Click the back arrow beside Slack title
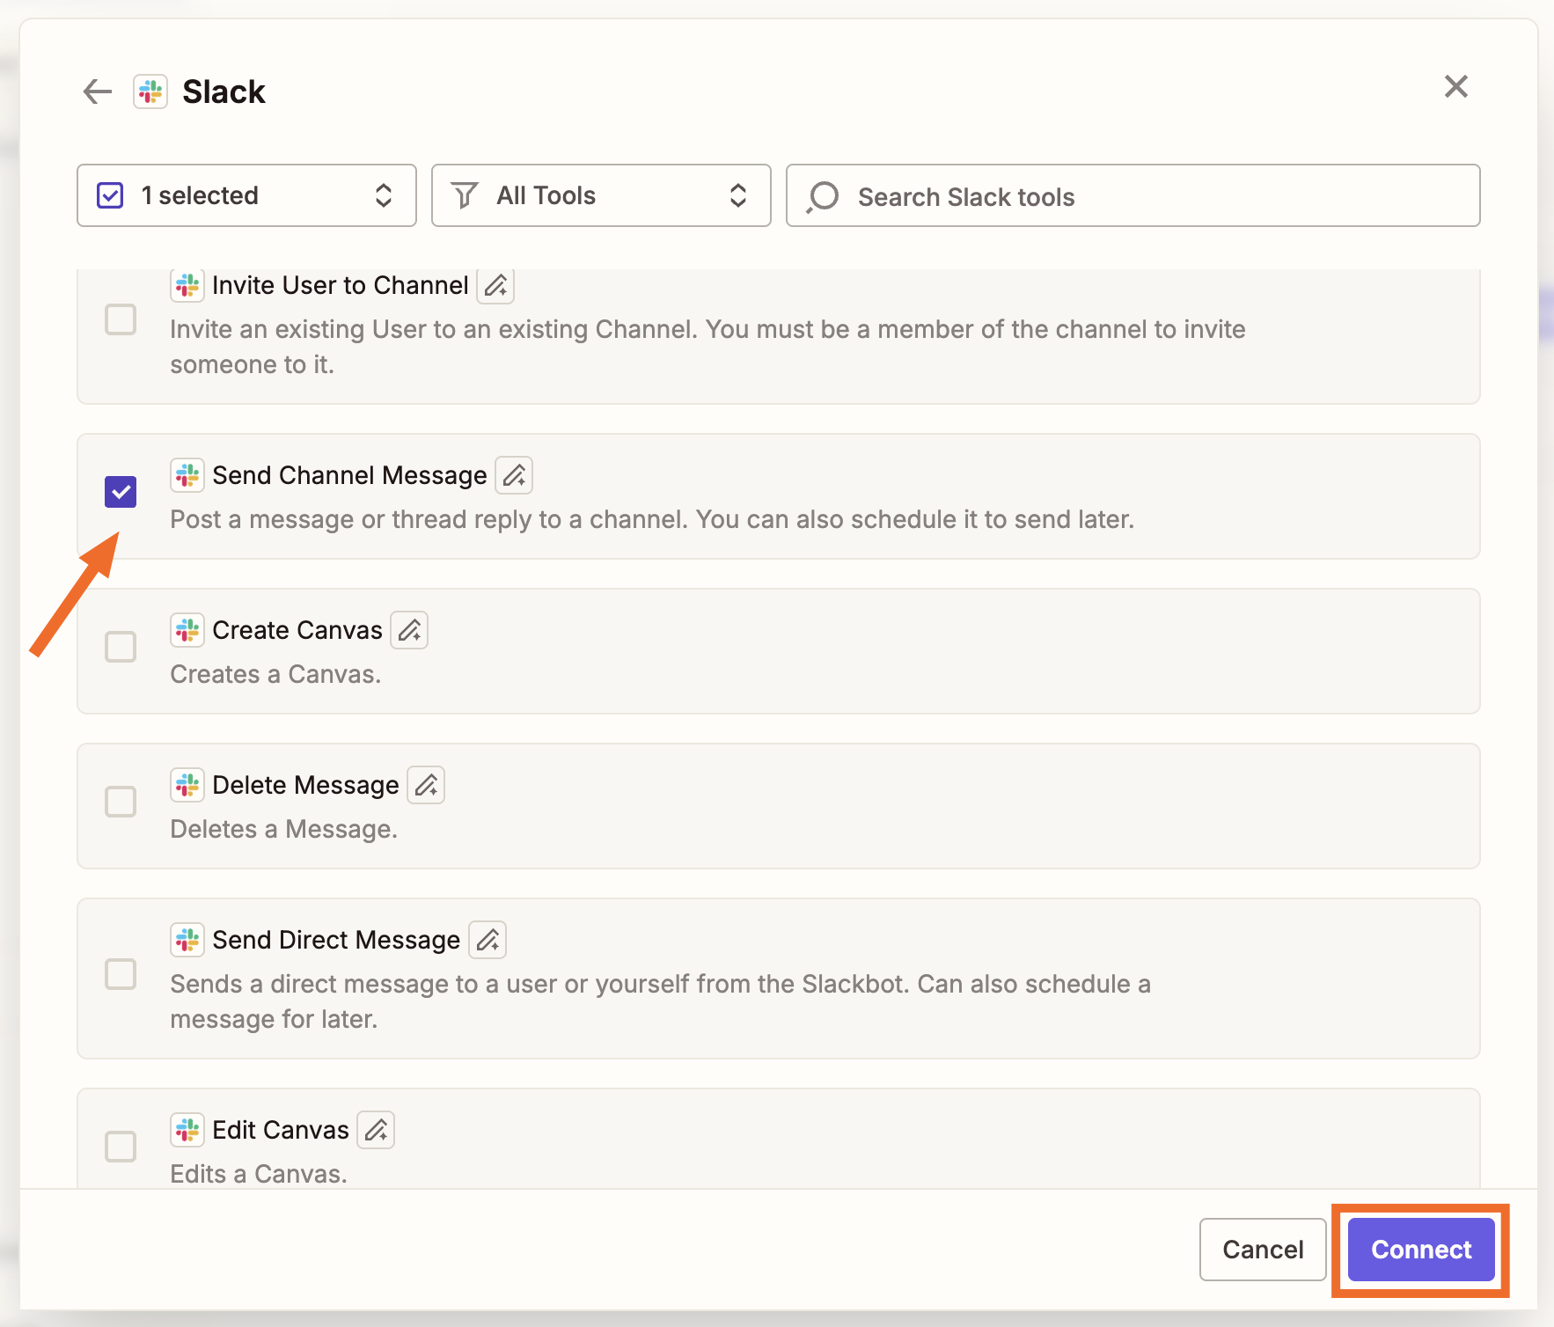Viewport: 1554px width, 1327px height. coord(97,92)
